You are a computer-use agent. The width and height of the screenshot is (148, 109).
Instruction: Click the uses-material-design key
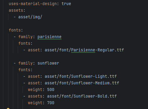(33, 4)
